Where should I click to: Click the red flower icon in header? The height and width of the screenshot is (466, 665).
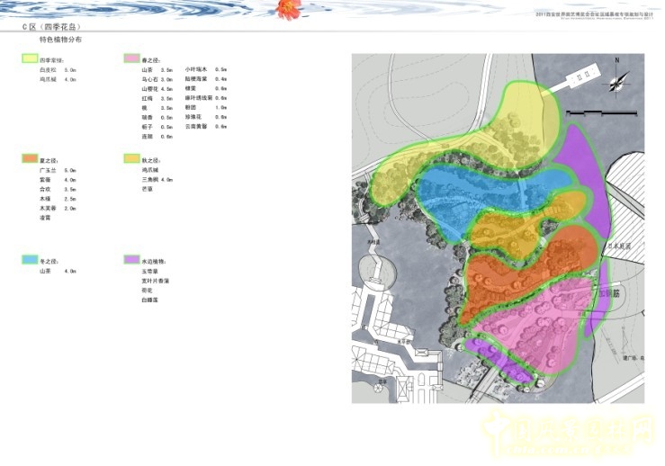(x=287, y=9)
